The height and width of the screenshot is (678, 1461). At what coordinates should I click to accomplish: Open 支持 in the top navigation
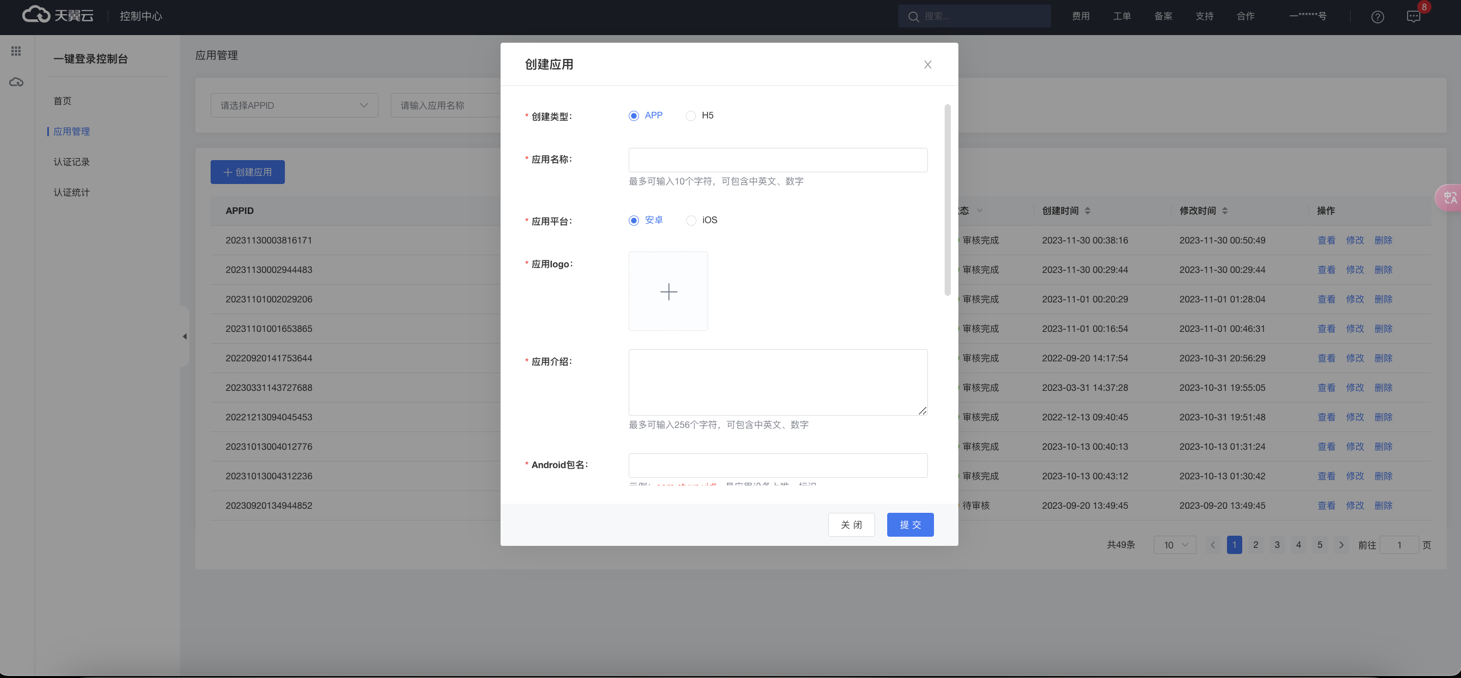click(x=1204, y=16)
